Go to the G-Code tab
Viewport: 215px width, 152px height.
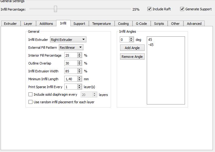coord(141,24)
